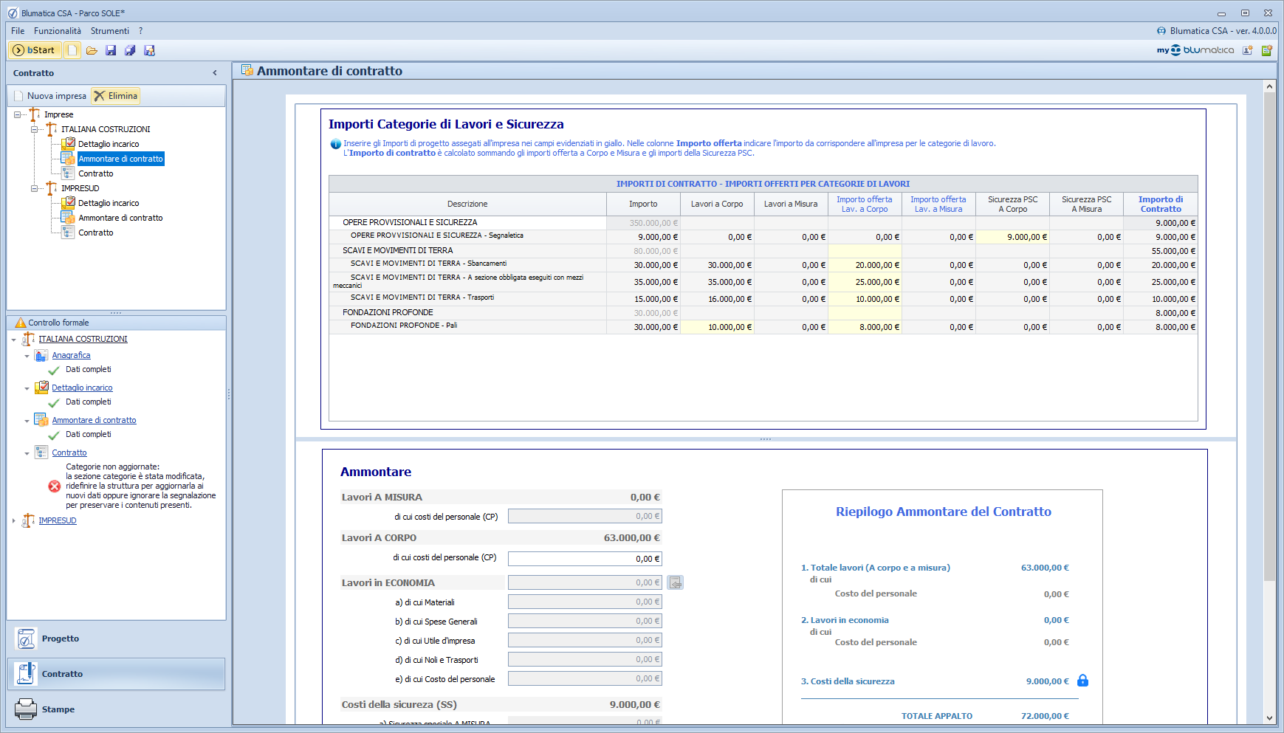1284x733 pixels.
Task: Click the blue padlock next to safety costs
Action: coord(1082,681)
